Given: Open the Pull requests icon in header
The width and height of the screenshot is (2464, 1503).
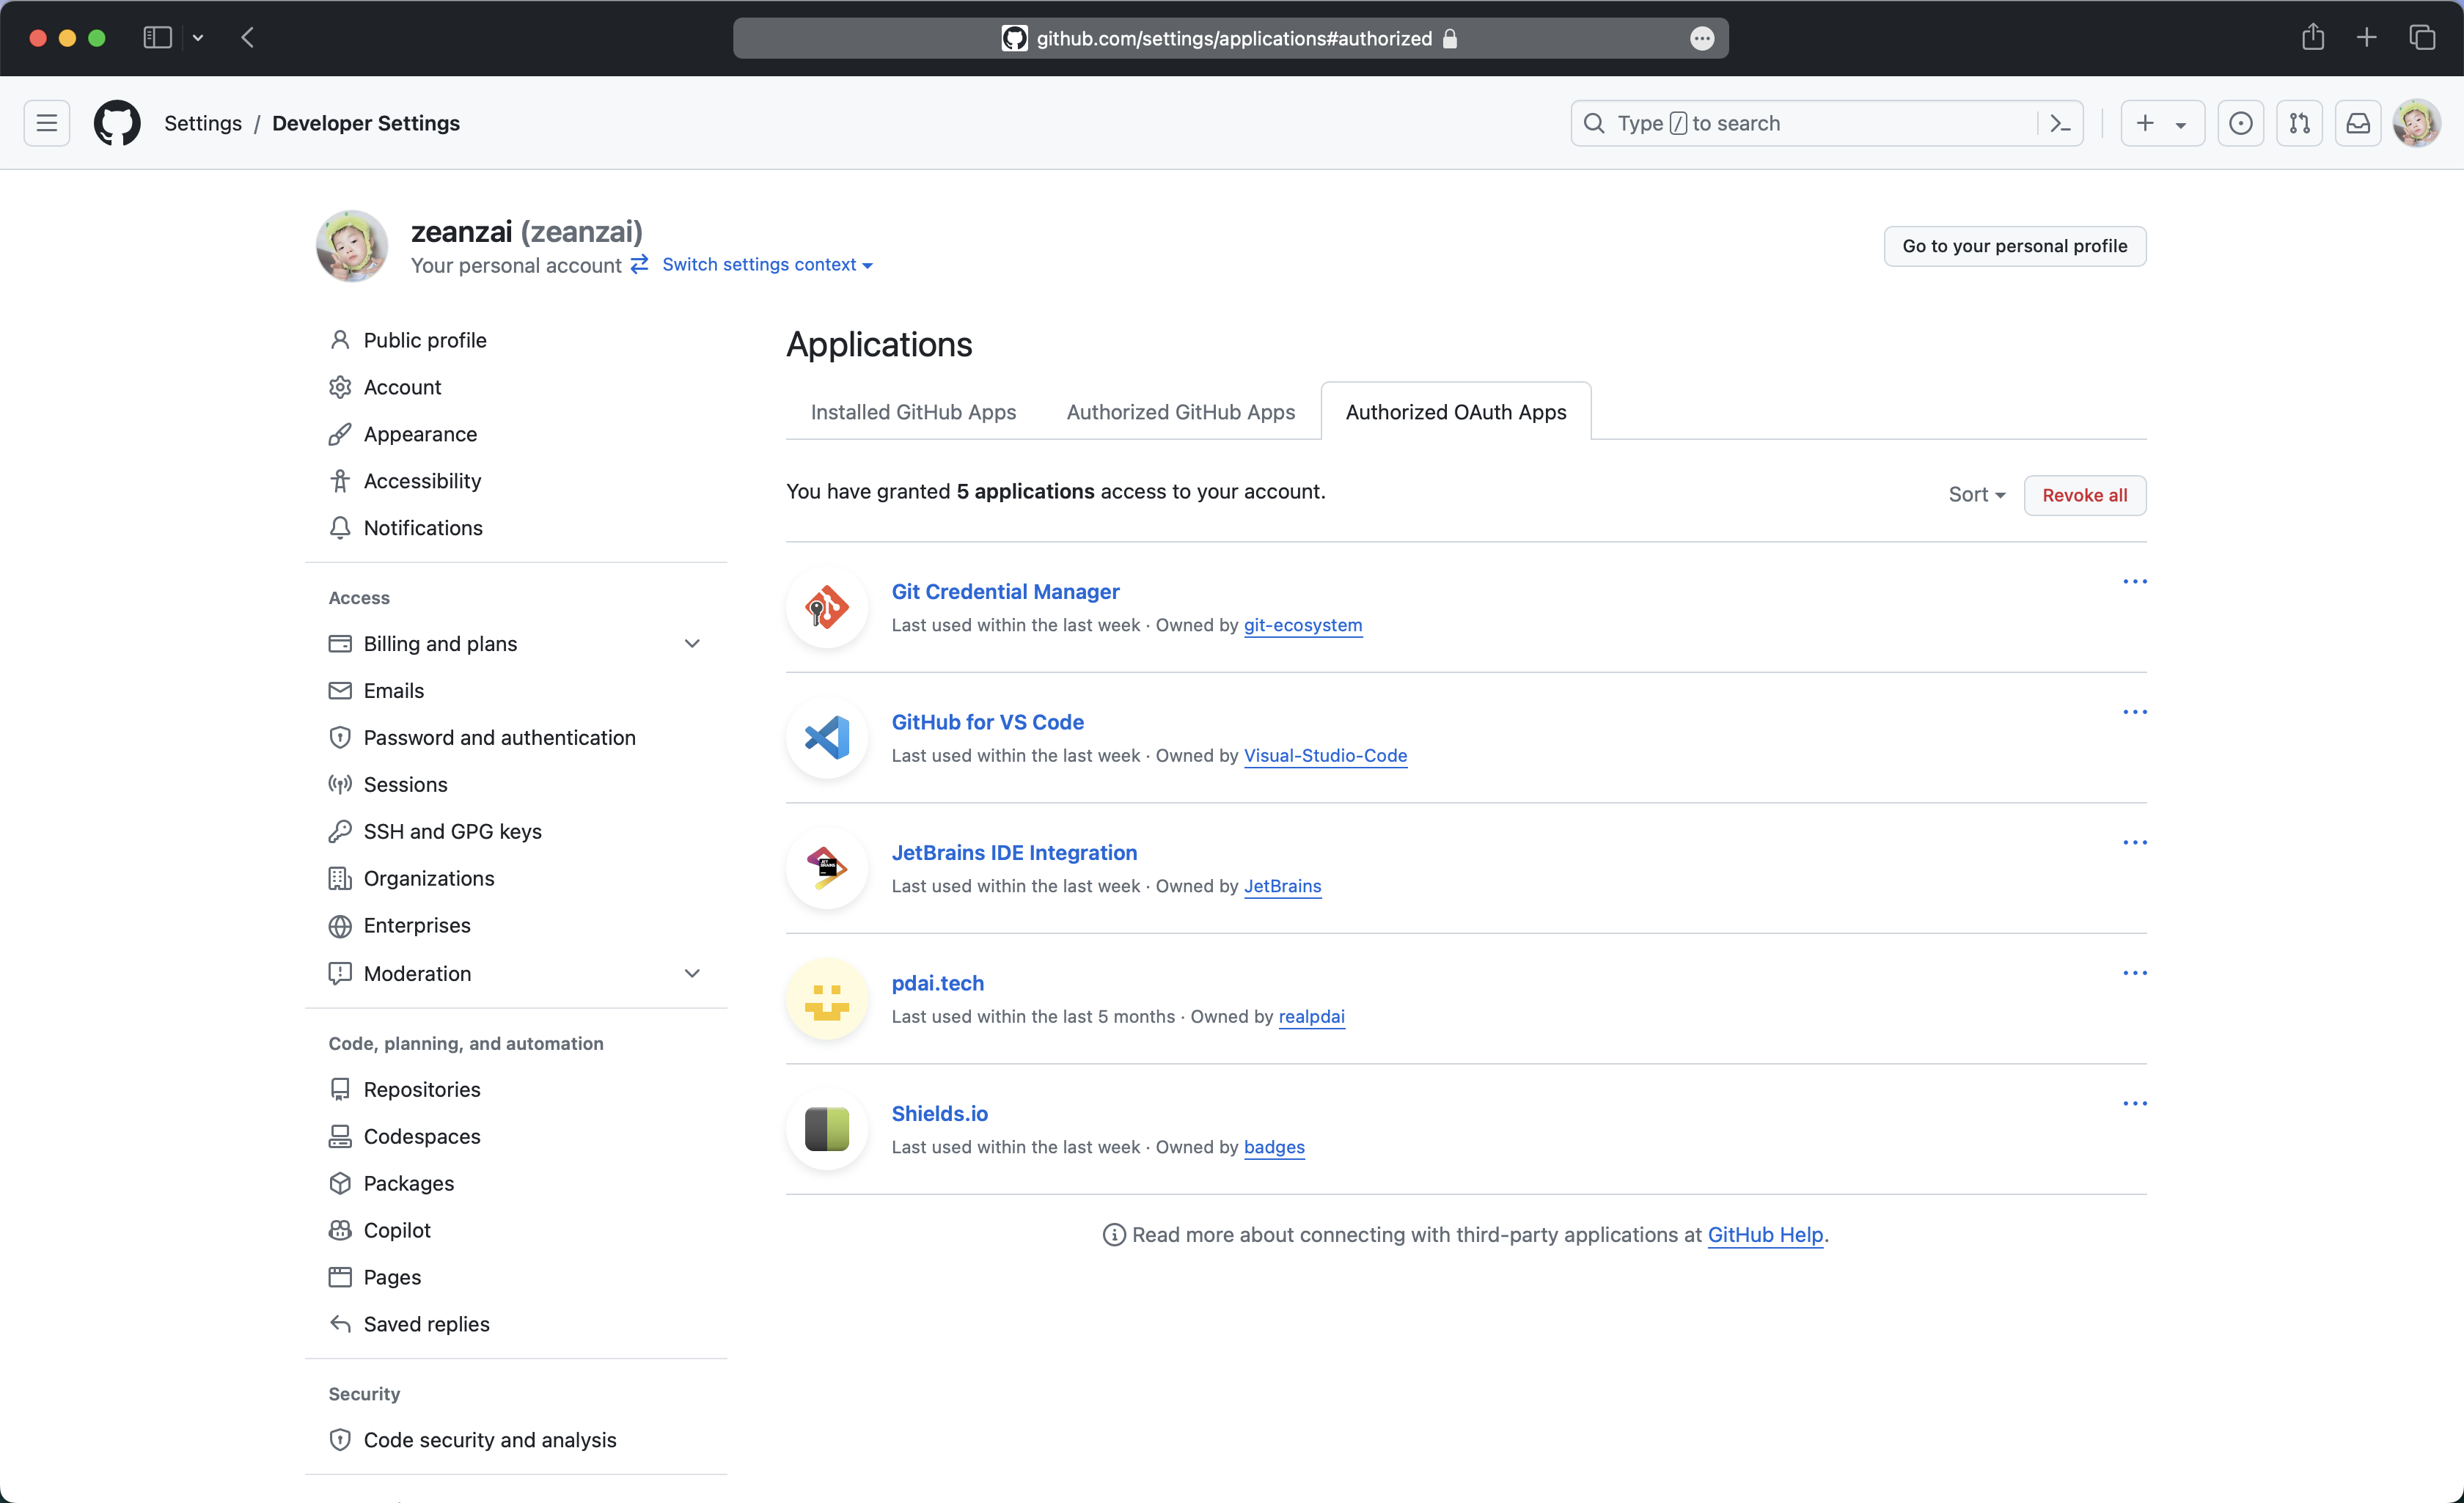Looking at the screenshot, I should pyautogui.click(x=2299, y=123).
